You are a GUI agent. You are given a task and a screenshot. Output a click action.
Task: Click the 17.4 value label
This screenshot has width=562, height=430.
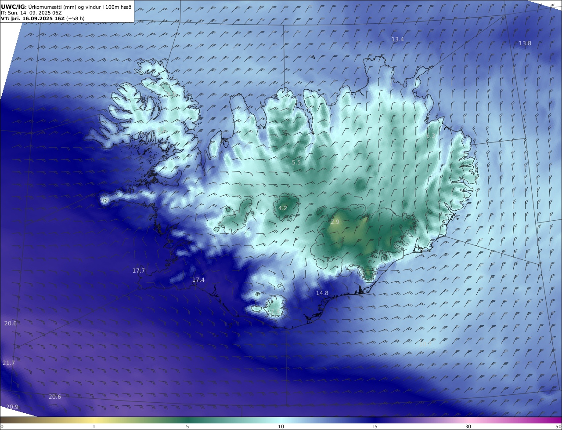click(x=198, y=280)
